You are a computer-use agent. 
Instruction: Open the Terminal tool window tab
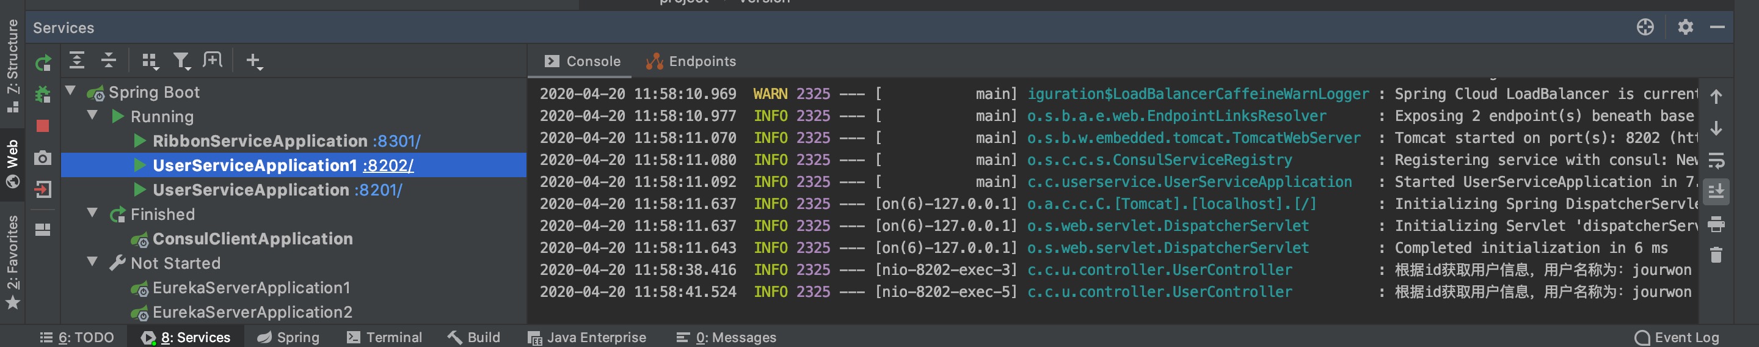click(384, 337)
